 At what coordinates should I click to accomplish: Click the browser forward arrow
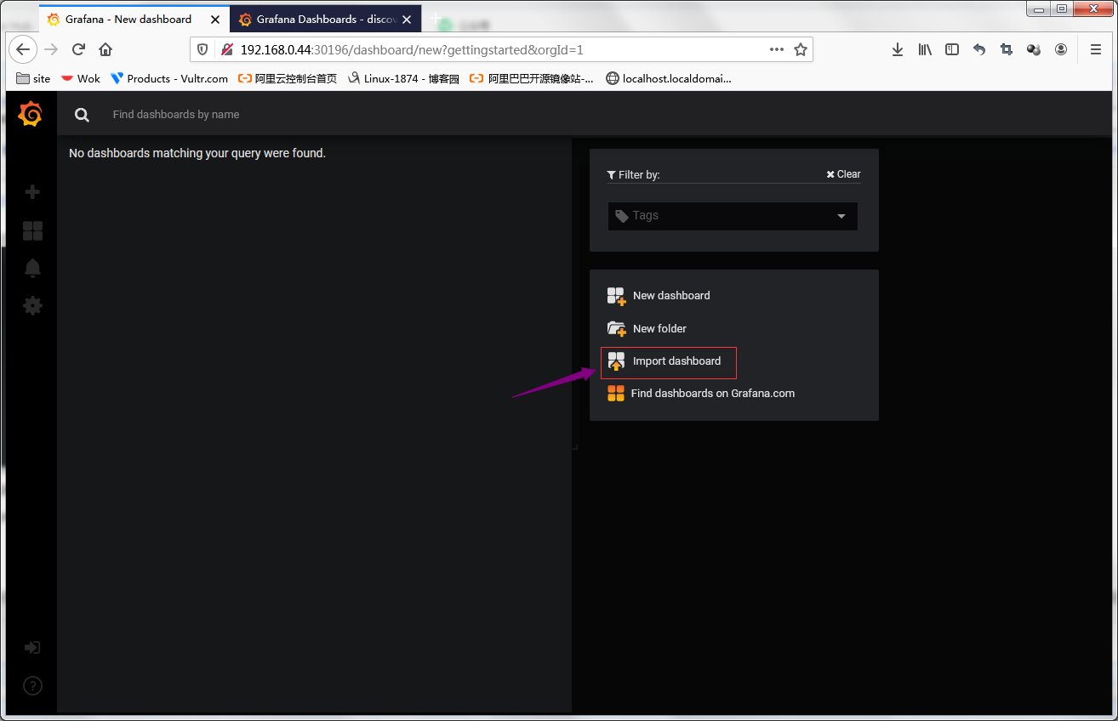[51, 49]
